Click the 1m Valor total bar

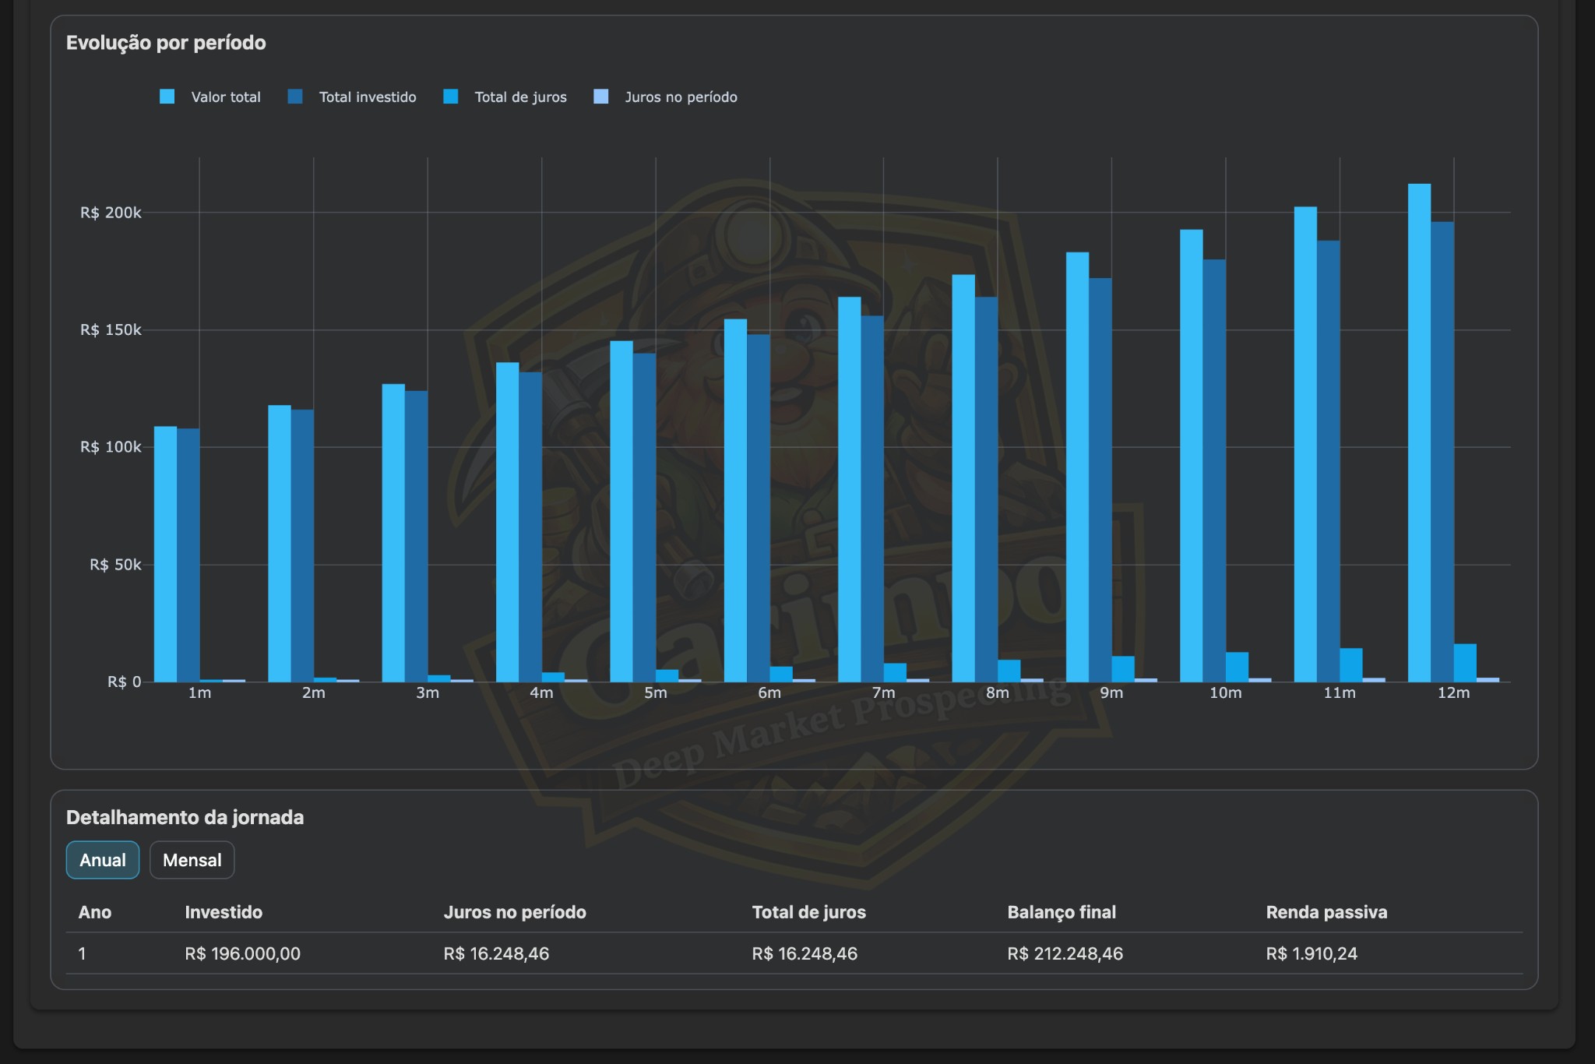165,553
